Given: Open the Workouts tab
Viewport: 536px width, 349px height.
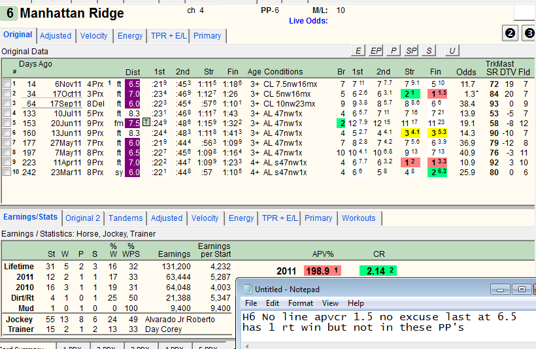Looking at the screenshot, I should pyautogui.click(x=359, y=218).
